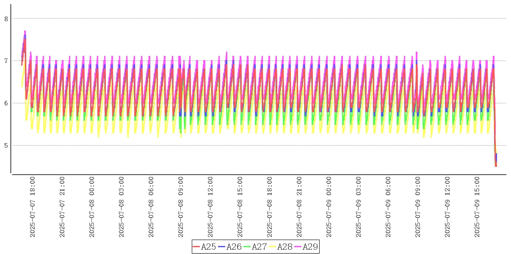The image size is (511, 254).
Task: Toggle the A25 series legend label
Action: pos(208,247)
